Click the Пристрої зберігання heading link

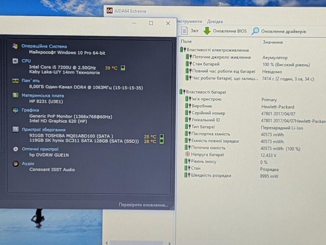[44, 130]
